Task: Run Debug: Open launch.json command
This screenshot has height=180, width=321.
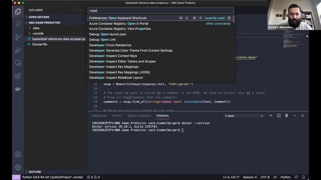Action: click(x=160, y=34)
